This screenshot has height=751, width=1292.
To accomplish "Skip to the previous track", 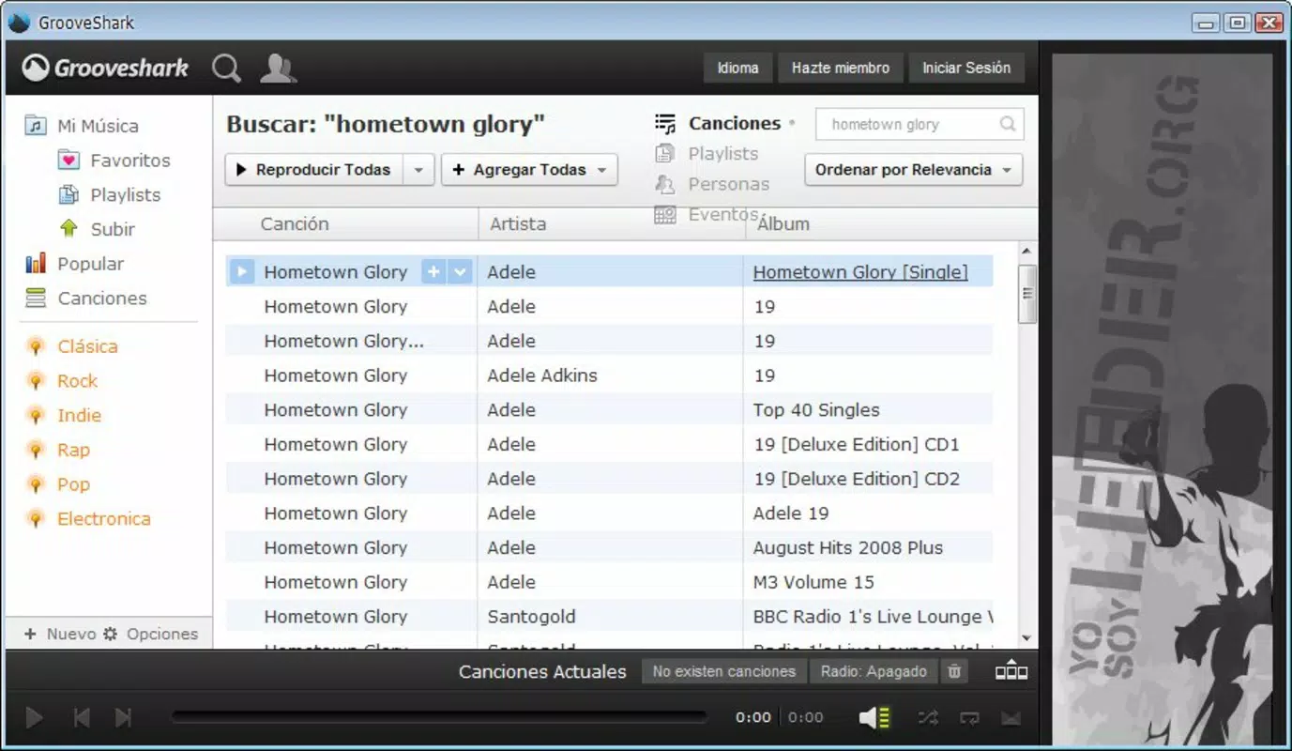I will (82, 718).
